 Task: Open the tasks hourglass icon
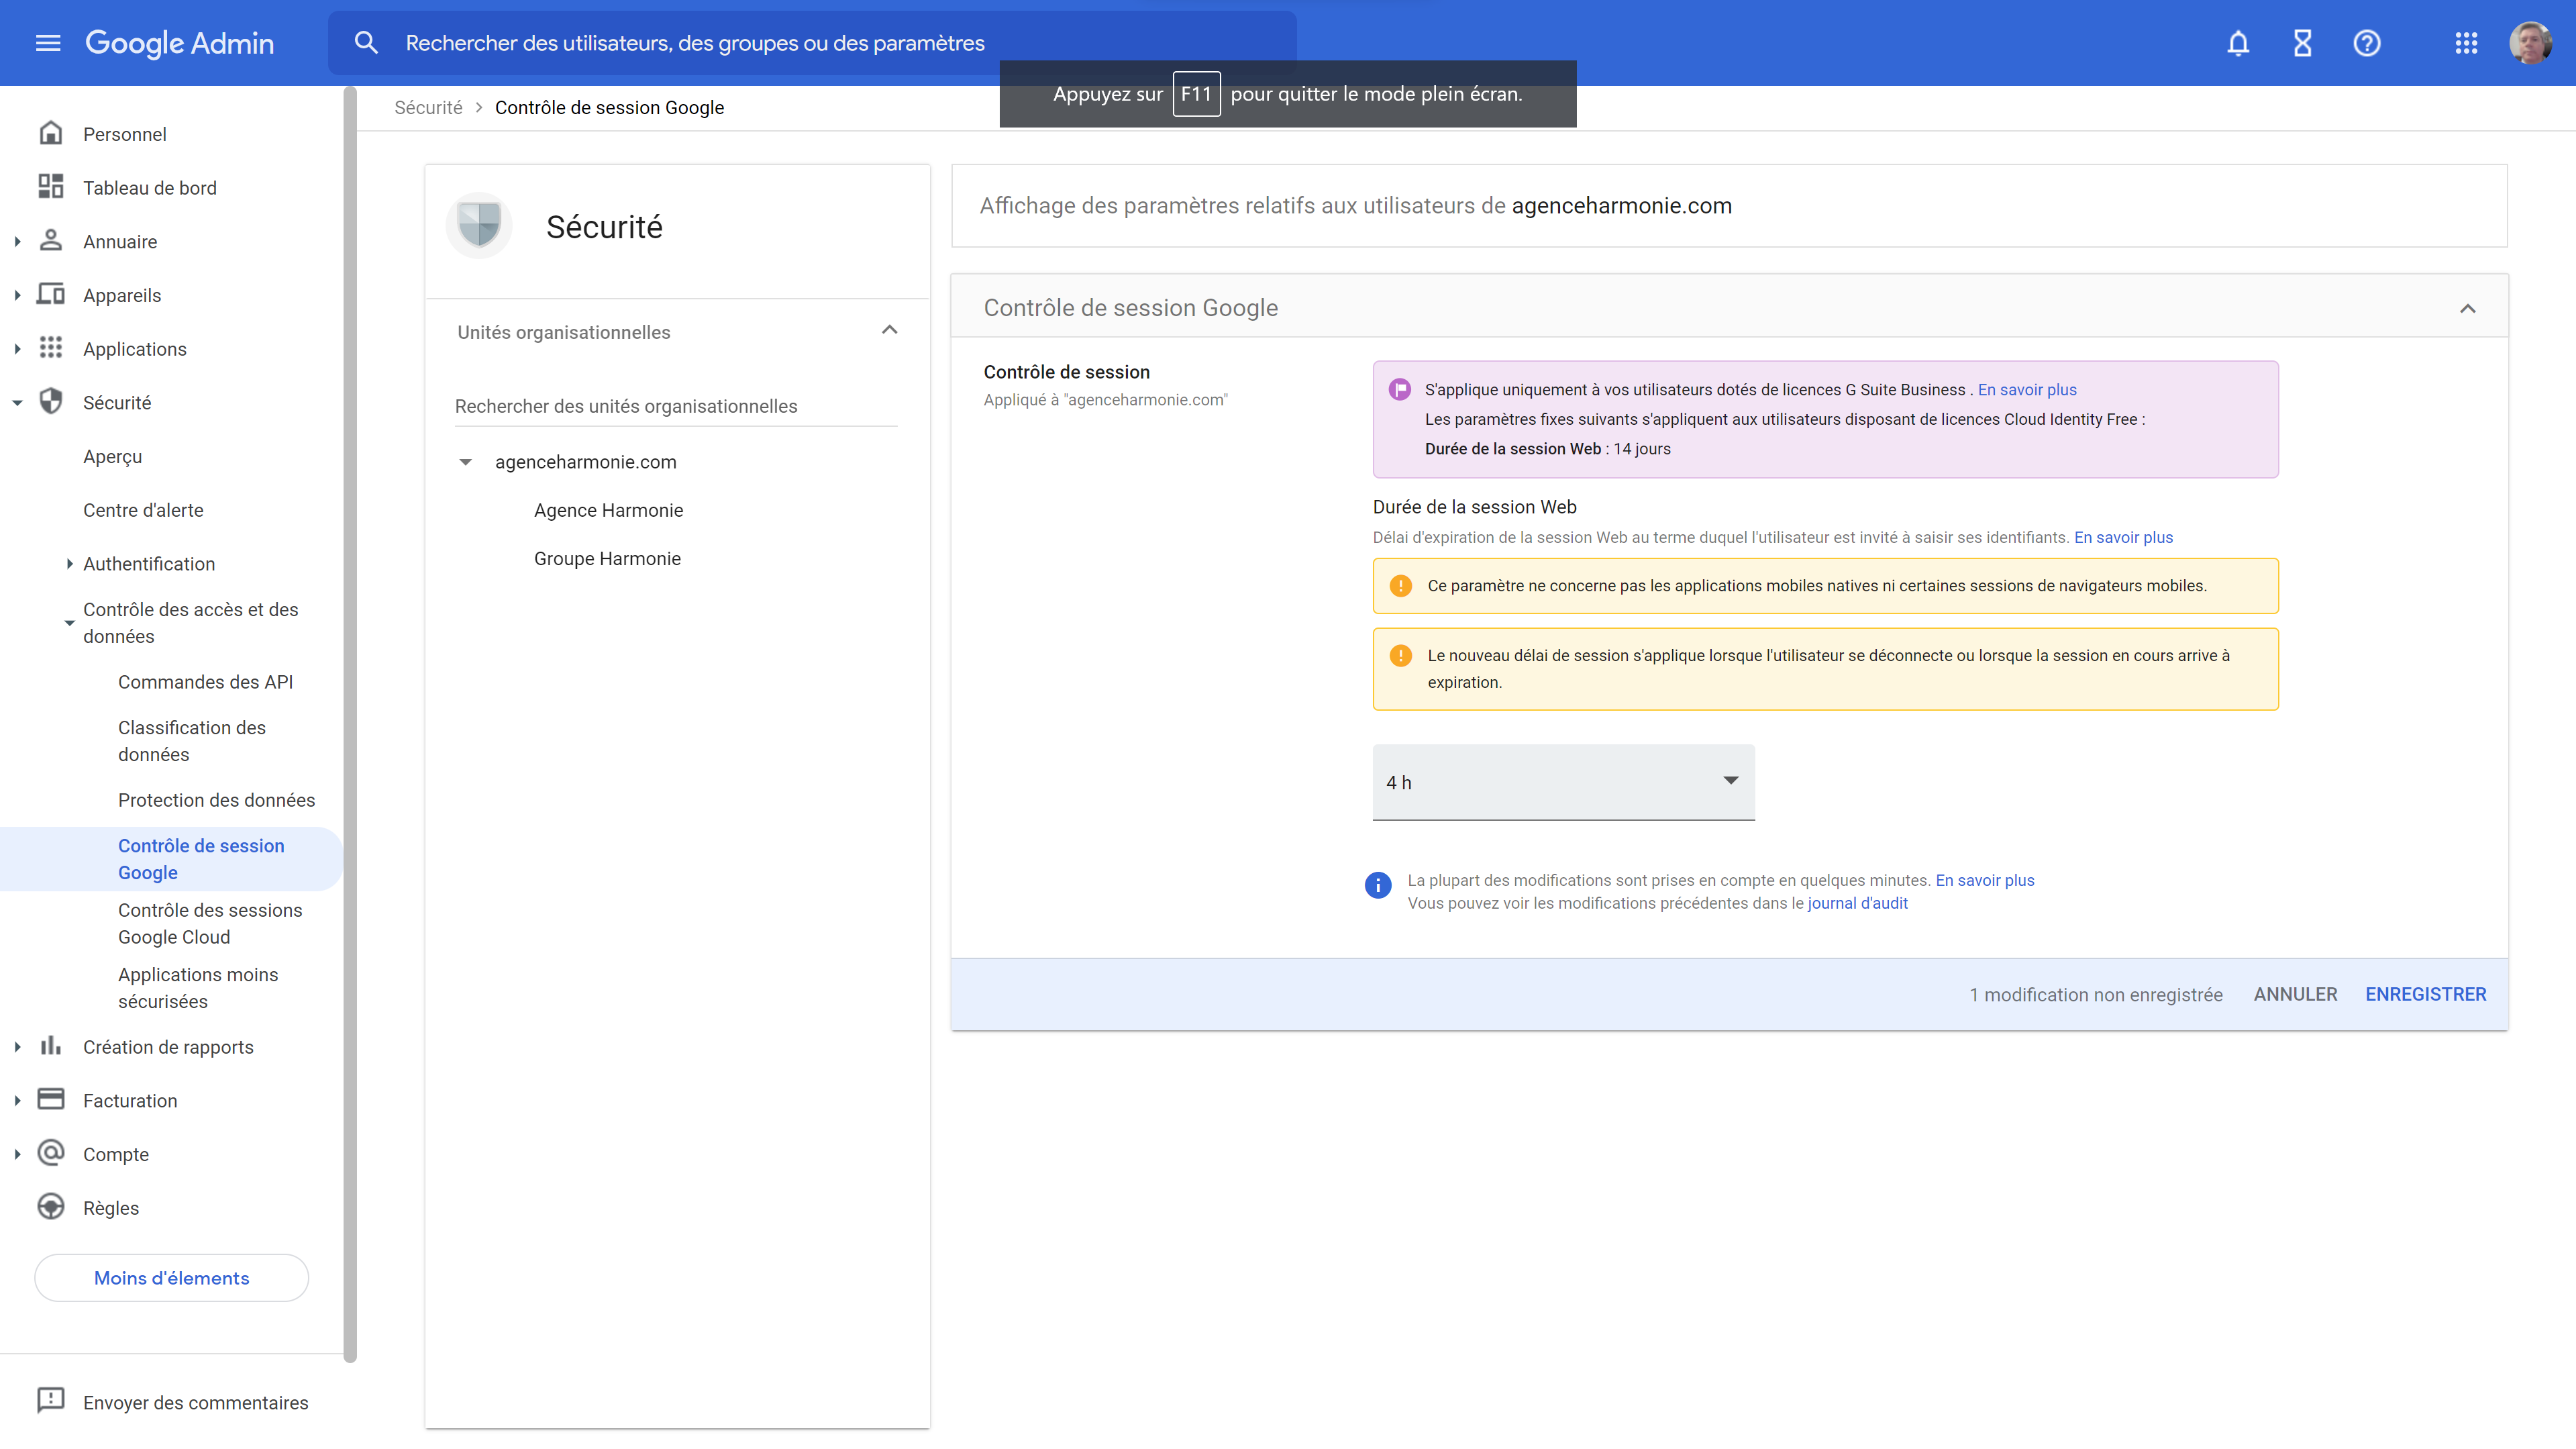click(x=2302, y=43)
